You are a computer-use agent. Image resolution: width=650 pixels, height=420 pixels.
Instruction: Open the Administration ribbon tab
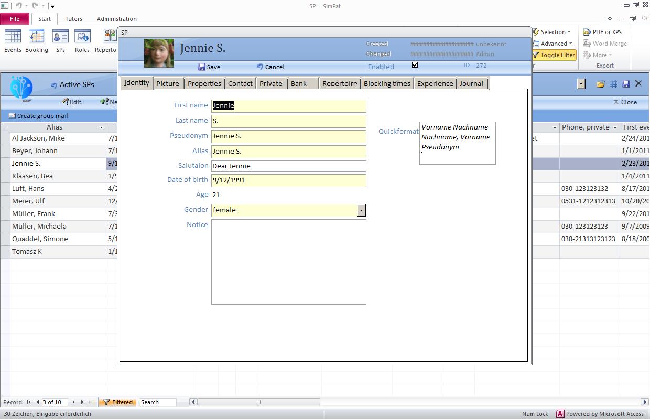[x=116, y=19]
